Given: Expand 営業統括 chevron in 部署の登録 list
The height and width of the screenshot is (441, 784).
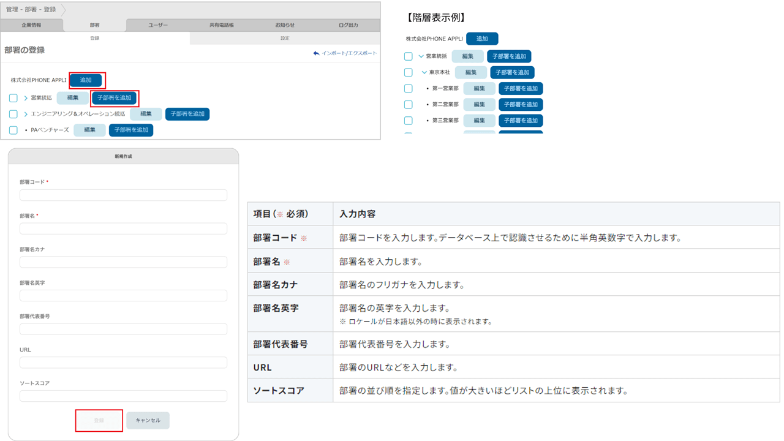Looking at the screenshot, I should pyautogui.click(x=26, y=98).
